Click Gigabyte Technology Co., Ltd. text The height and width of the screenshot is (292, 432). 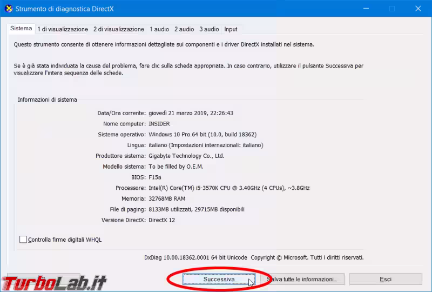pyautogui.click(x=186, y=156)
